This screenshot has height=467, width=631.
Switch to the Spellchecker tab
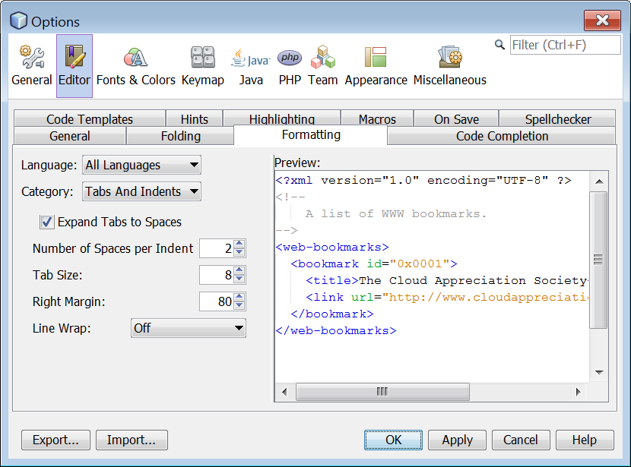point(558,118)
